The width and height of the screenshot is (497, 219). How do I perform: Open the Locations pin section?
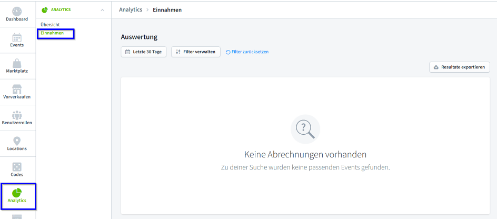[17, 144]
